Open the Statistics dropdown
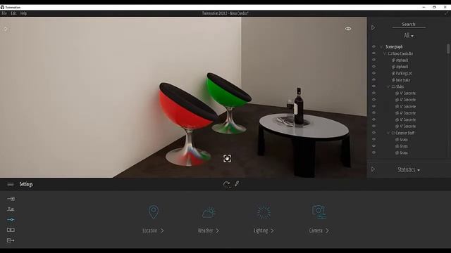The image size is (451, 253). pos(409,169)
